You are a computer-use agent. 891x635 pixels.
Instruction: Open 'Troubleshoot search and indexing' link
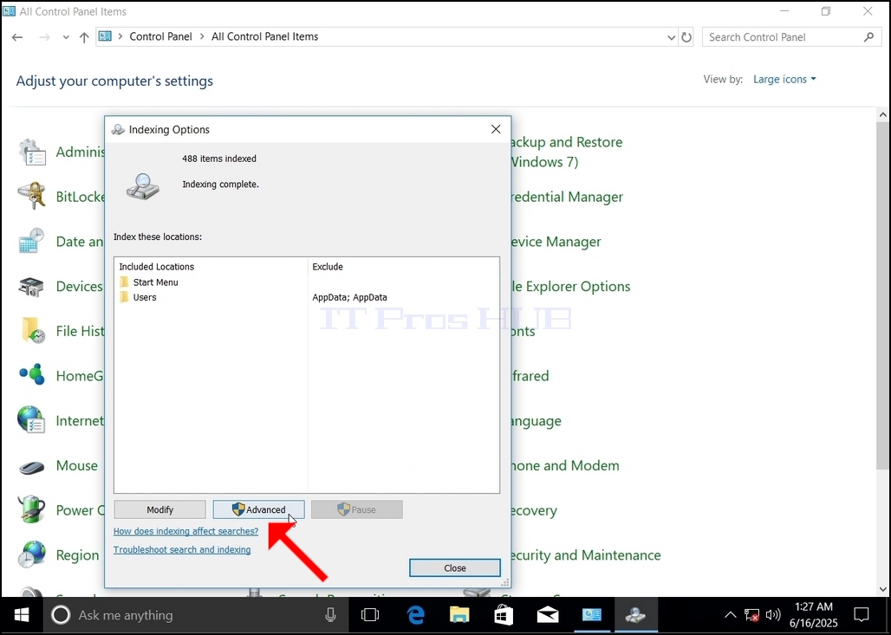(182, 550)
